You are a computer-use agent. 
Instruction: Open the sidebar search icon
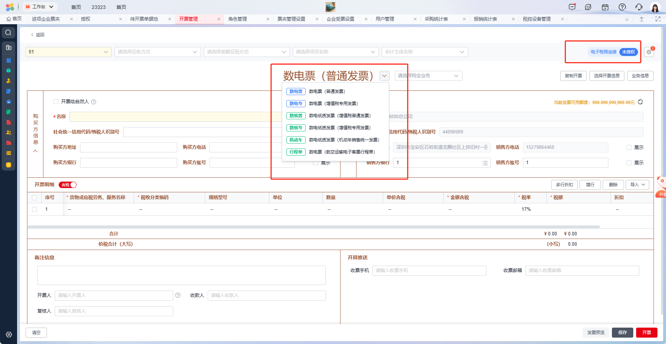[x=8, y=33]
